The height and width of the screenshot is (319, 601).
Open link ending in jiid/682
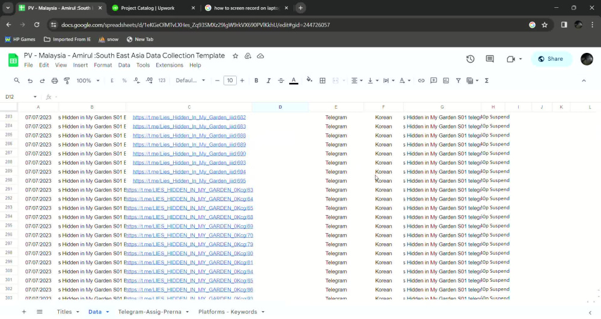coord(189,117)
